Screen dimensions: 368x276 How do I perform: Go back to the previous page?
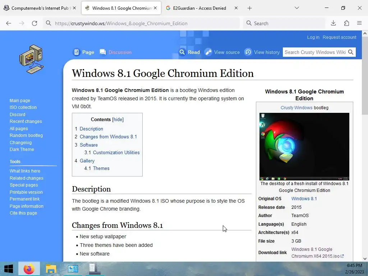click(9, 23)
